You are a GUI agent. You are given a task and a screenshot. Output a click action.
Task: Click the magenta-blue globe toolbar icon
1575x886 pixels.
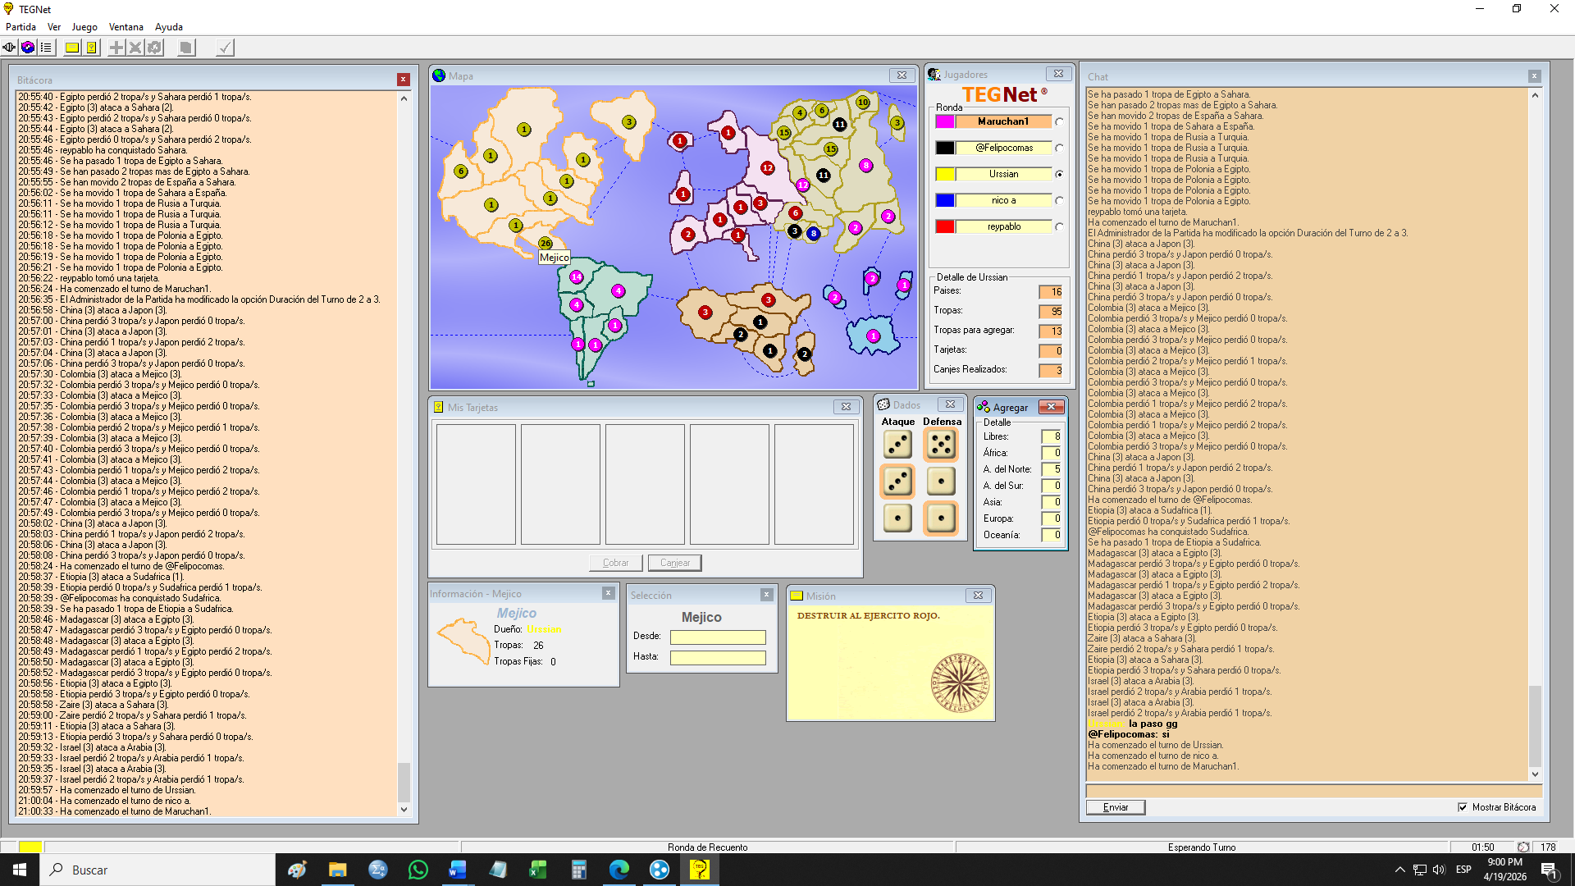(x=28, y=48)
